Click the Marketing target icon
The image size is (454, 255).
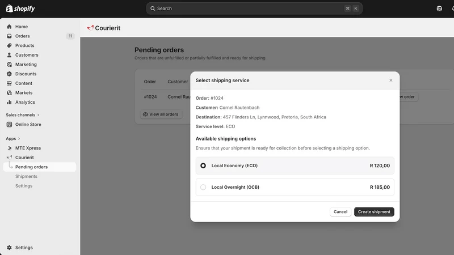point(9,65)
